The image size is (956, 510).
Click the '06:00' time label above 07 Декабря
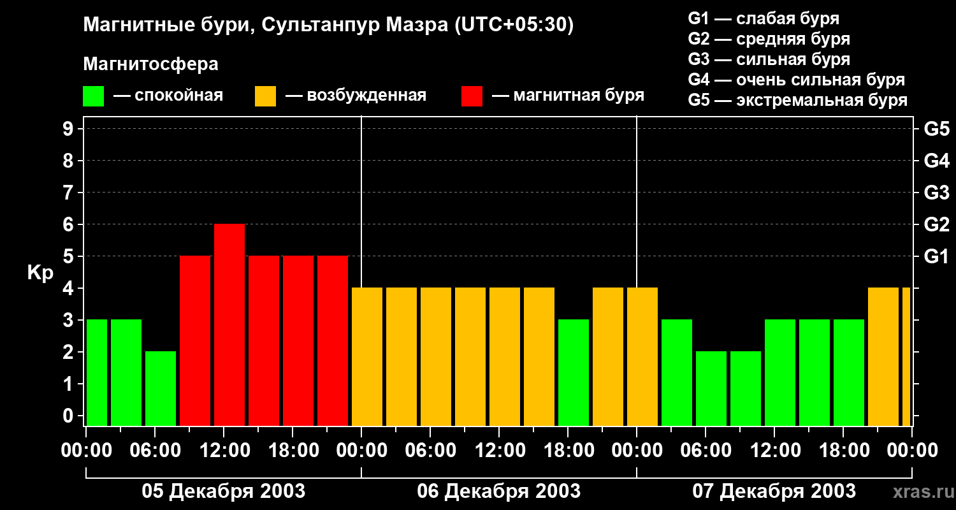pos(706,451)
